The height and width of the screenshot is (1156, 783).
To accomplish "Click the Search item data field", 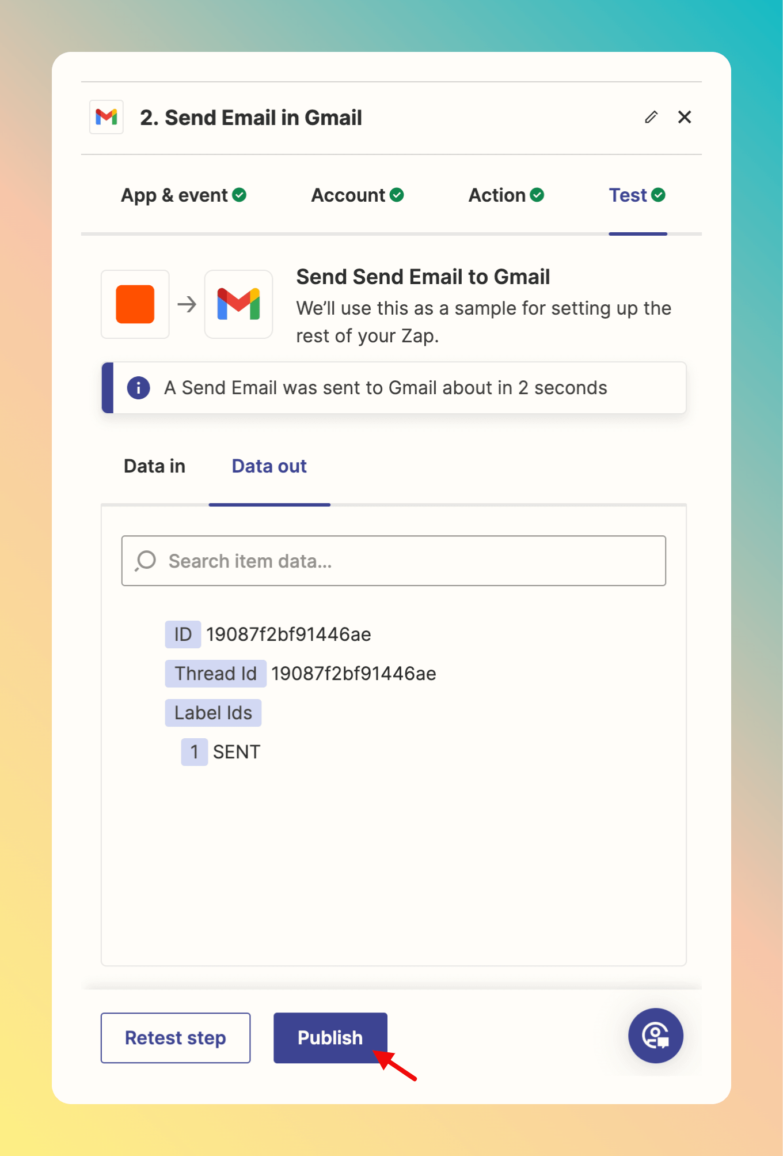I will click(x=394, y=561).
